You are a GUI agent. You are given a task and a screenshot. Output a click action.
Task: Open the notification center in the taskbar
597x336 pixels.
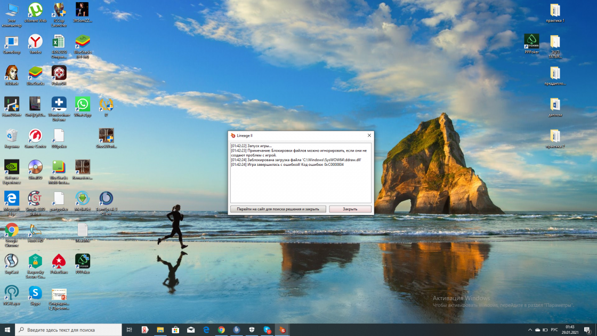click(x=587, y=330)
